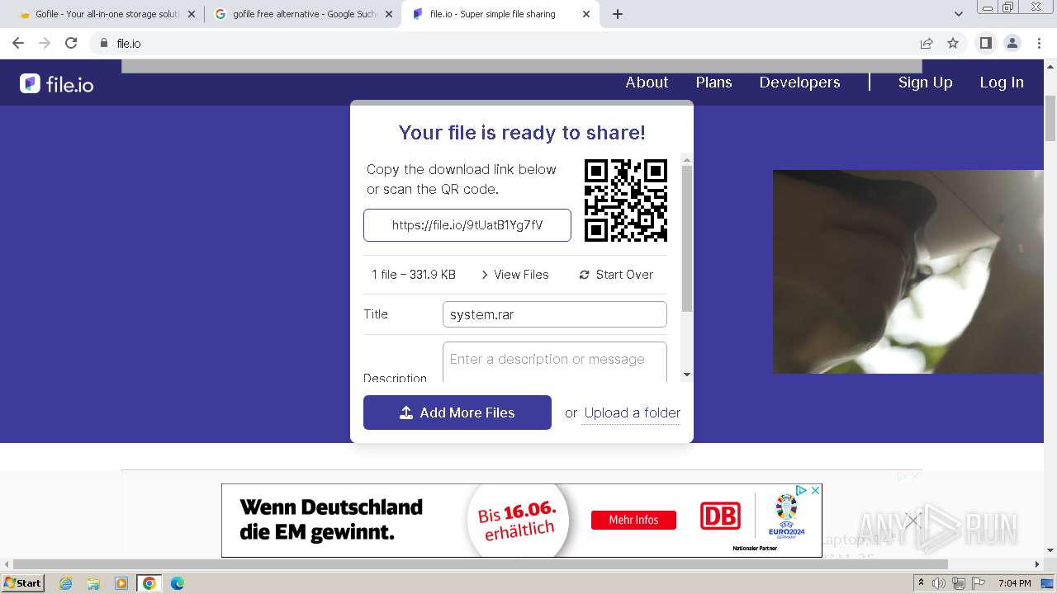1057x594 pixels.
Task: Open the tab search dropdown arrow
Action: [959, 14]
